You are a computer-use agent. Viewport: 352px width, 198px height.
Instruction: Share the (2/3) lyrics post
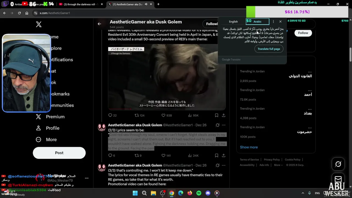point(224,155)
